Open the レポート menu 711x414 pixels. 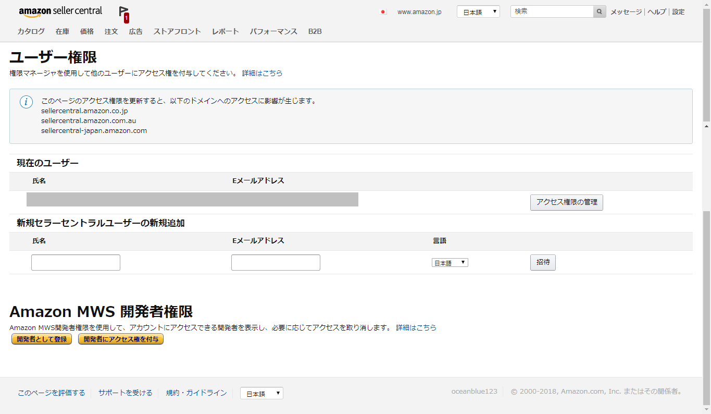(x=226, y=31)
